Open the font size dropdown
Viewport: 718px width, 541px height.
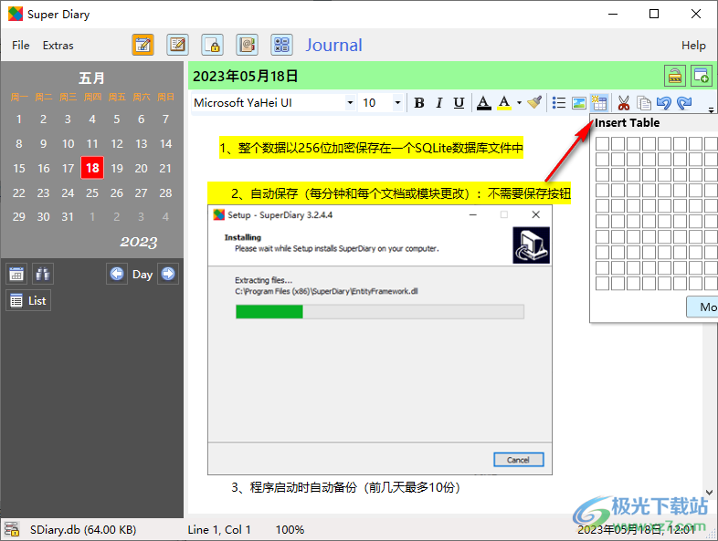click(397, 103)
